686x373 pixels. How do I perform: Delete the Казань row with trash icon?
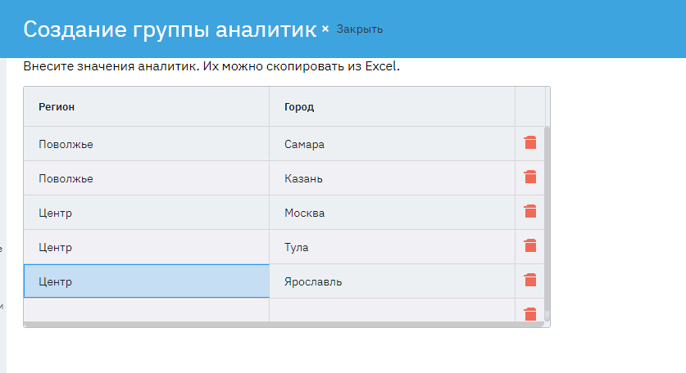coord(530,178)
